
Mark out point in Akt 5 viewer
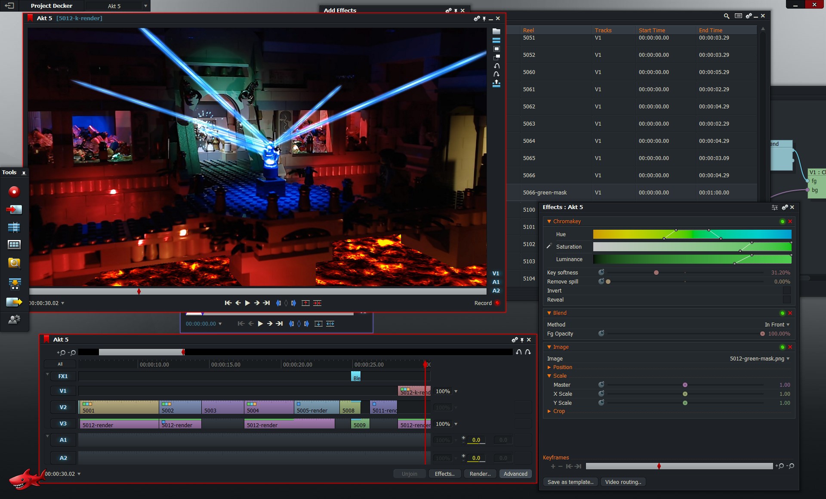293,303
